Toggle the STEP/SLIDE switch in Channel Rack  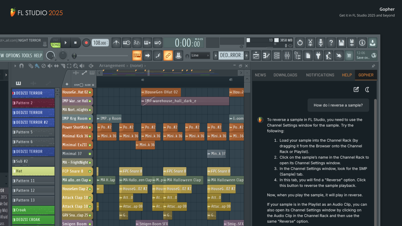82,85
